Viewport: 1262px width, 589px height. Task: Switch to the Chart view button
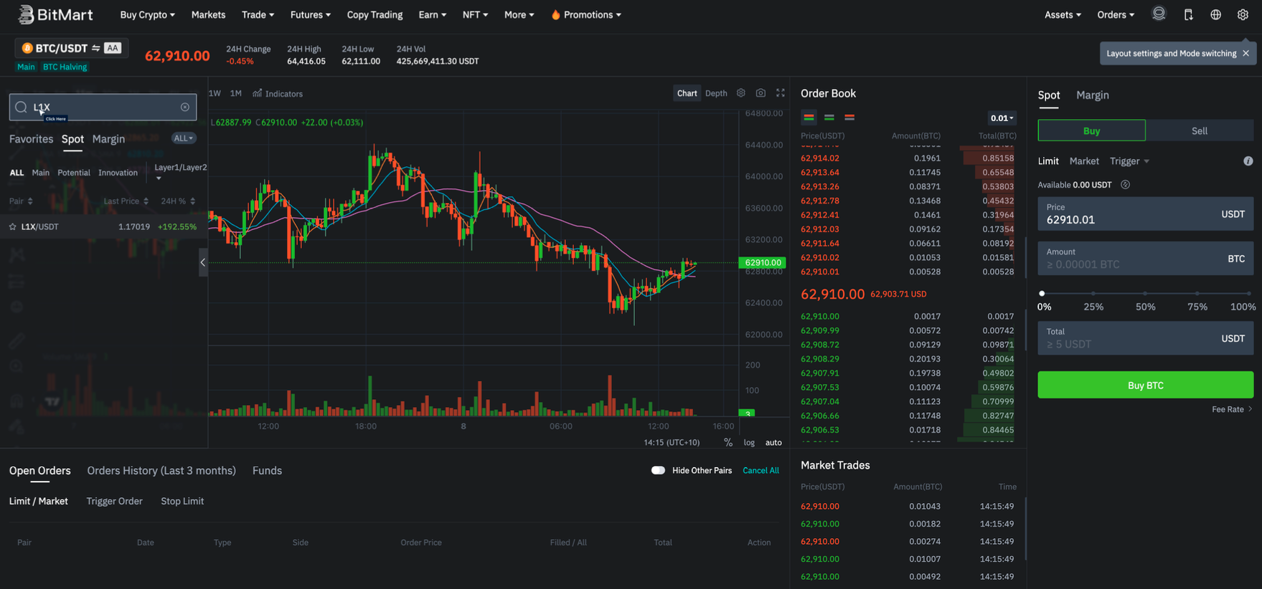pos(687,93)
